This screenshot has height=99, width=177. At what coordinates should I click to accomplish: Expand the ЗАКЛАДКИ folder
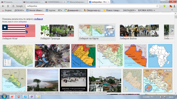click(129, 10)
